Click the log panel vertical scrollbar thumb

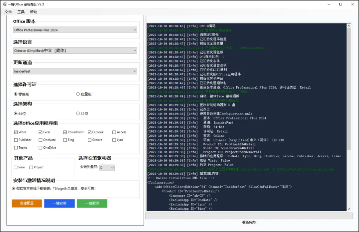pyautogui.click(x=349, y=89)
